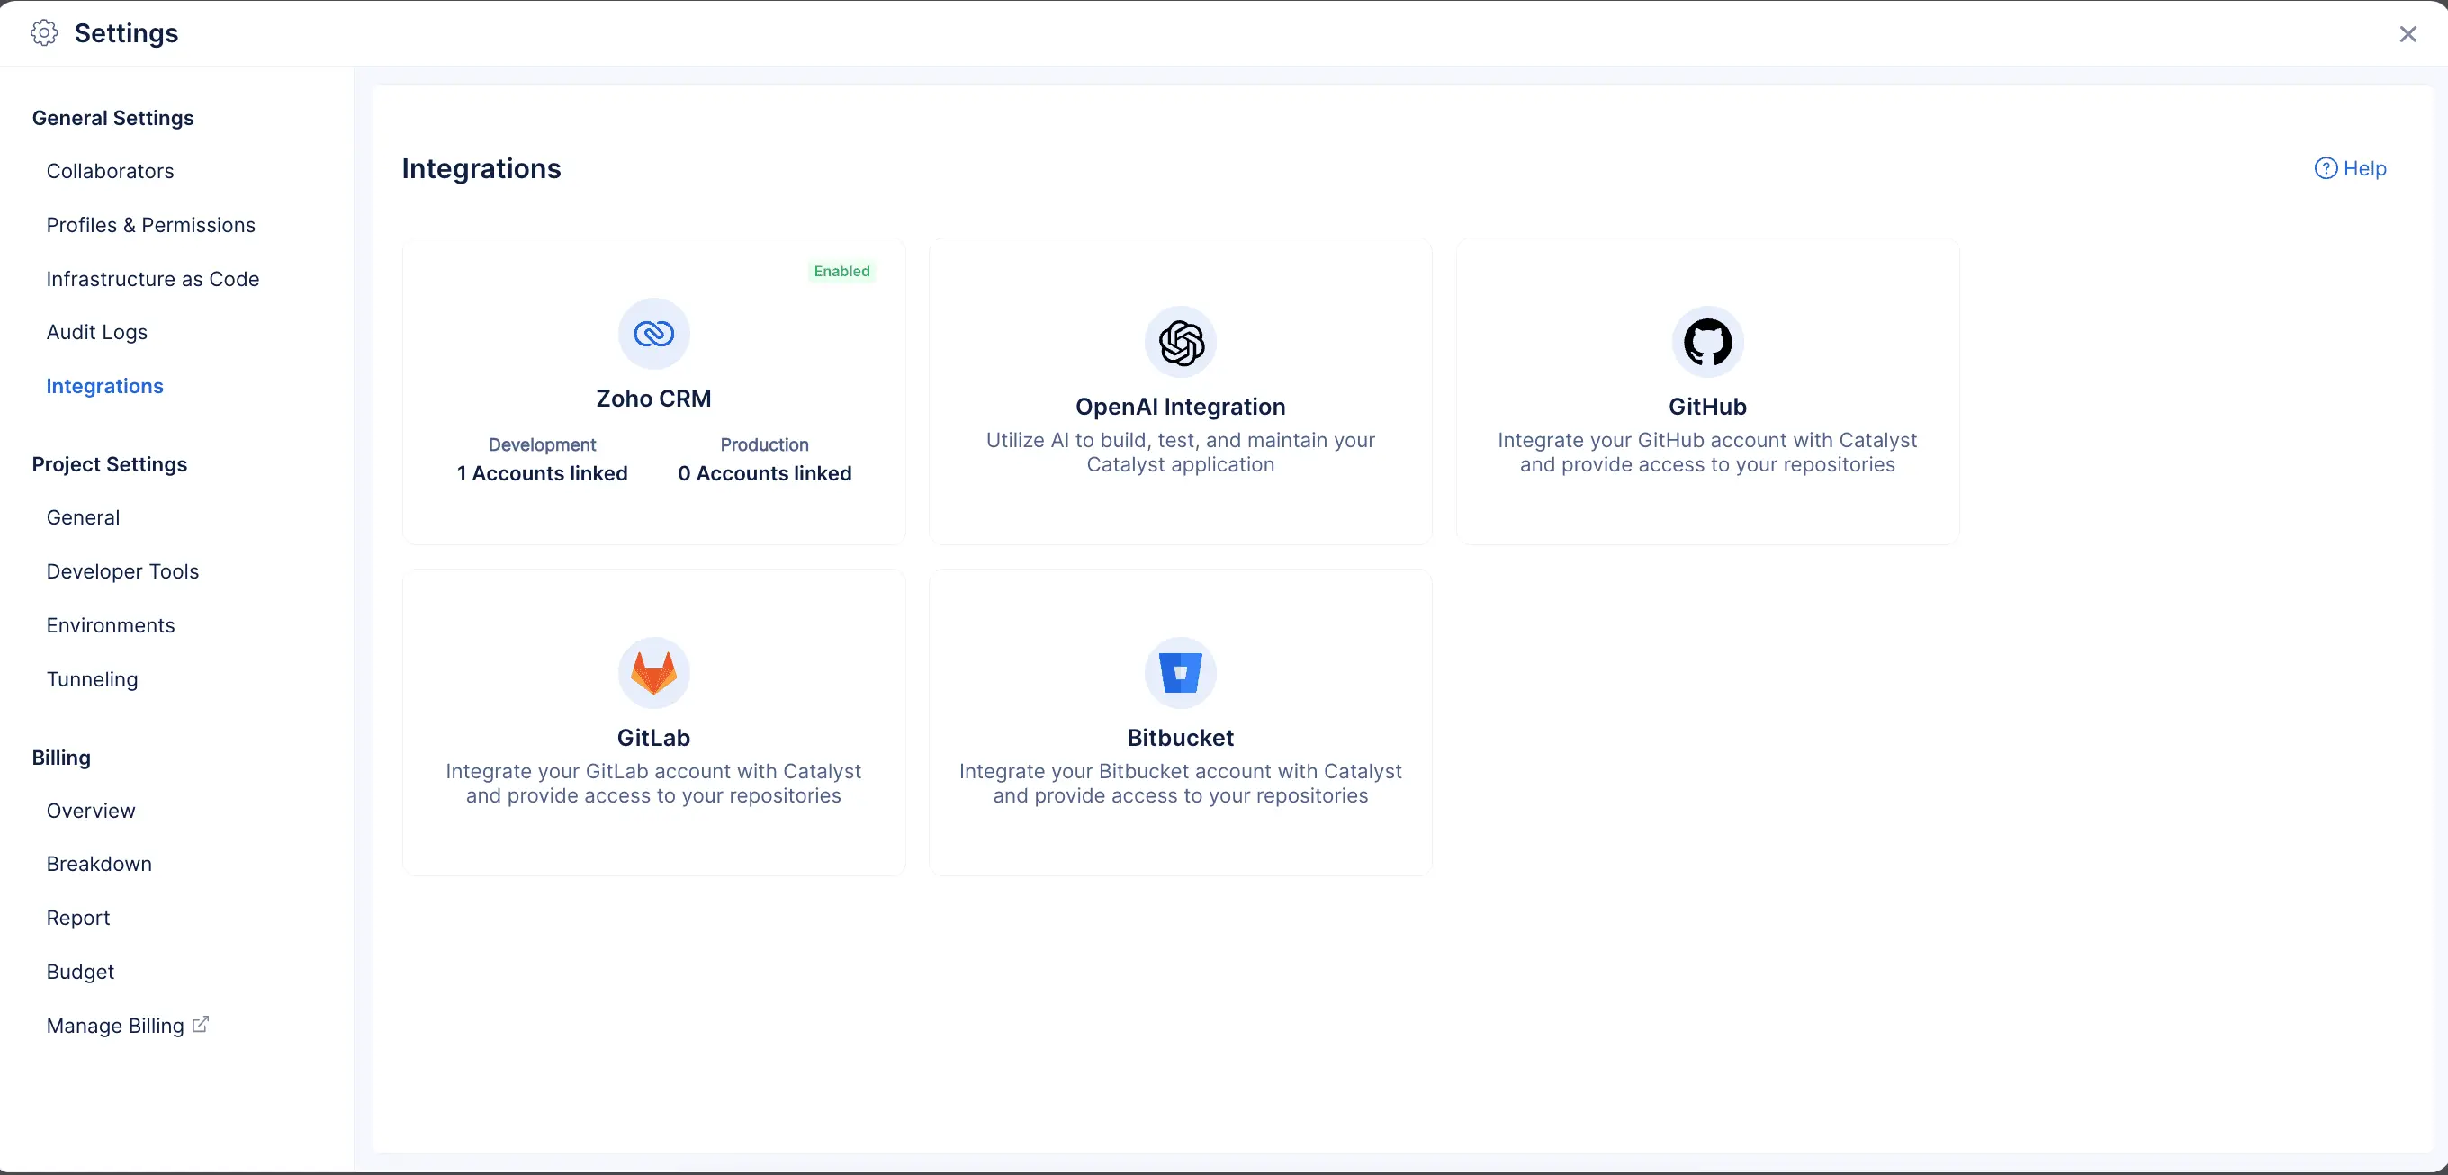Image resolution: width=2448 pixels, height=1175 pixels.
Task: Go to Environments
Action: click(110, 626)
